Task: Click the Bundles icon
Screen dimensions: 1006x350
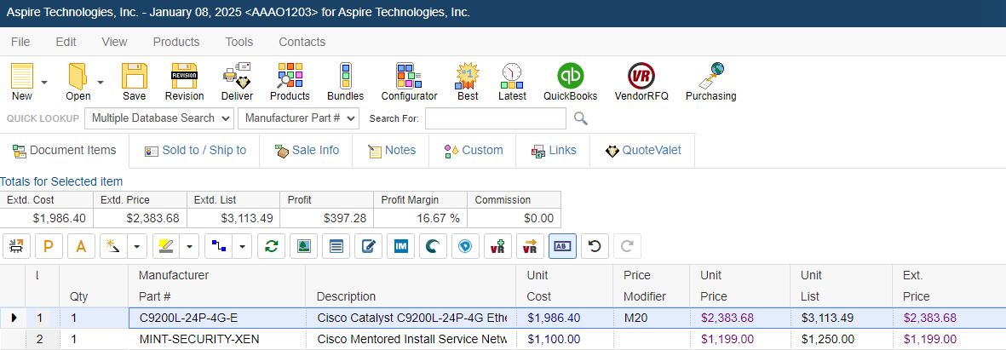Action: pyautogui.click(x=345, y=81)
